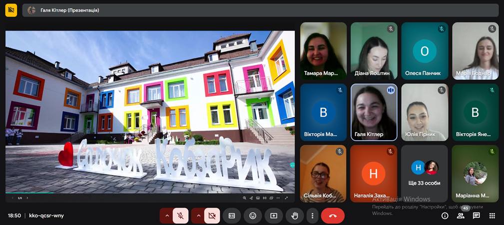The width and height of the screenshot is (504, 225).
Task: Expand audio settings arrow beside microphone
Action: point(166,216)
